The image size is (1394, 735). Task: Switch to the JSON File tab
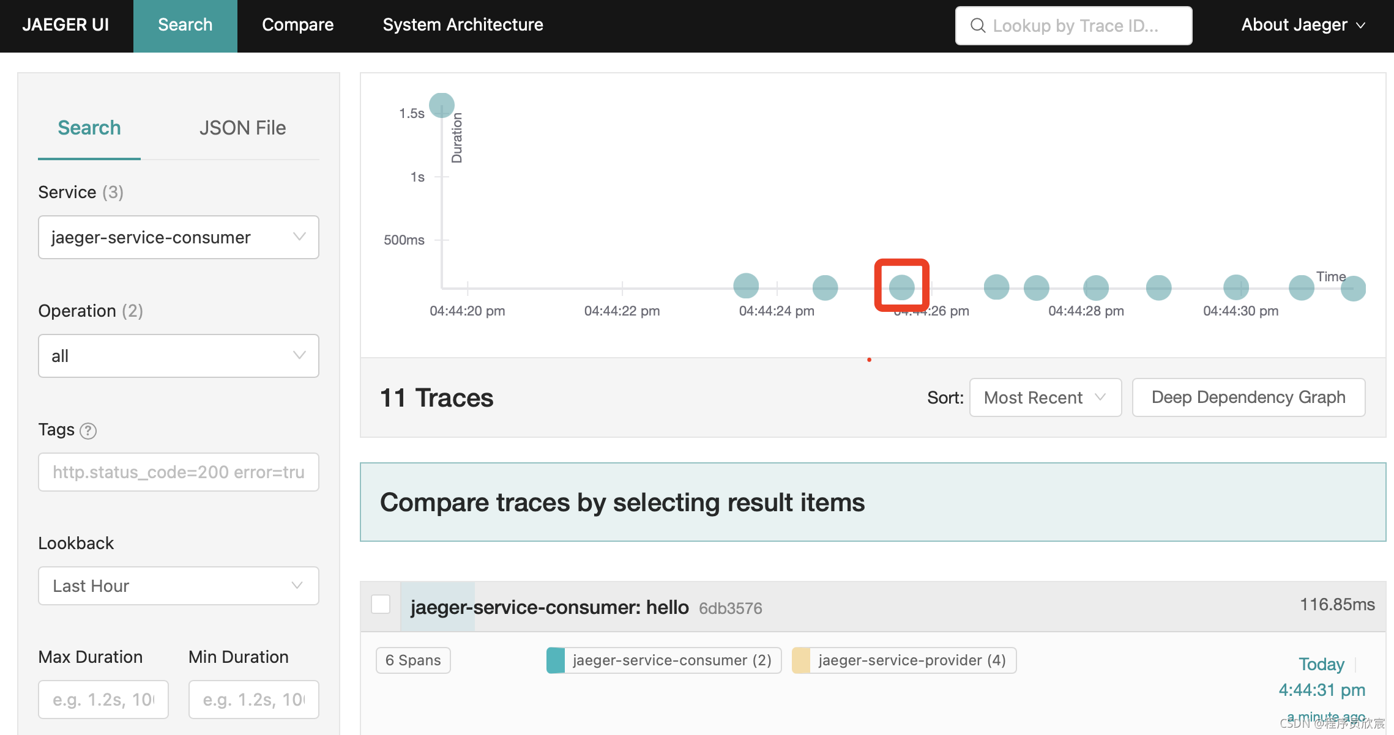[242, 128]
